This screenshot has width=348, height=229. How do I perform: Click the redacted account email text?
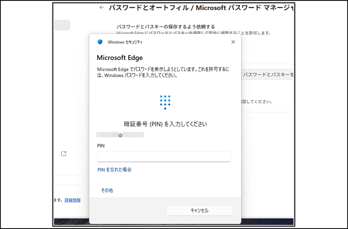pyautogui.click(x=120, y=135)
